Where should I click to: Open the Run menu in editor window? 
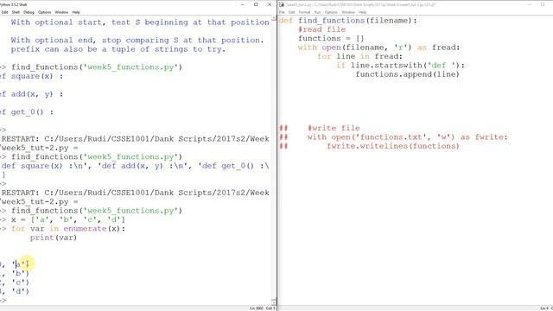coord(317,12)
